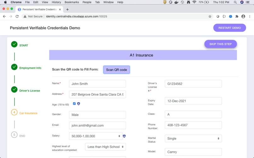This screenshot has height=158, width=254.
Task: Click the Email input field
Action: point(97,125)
